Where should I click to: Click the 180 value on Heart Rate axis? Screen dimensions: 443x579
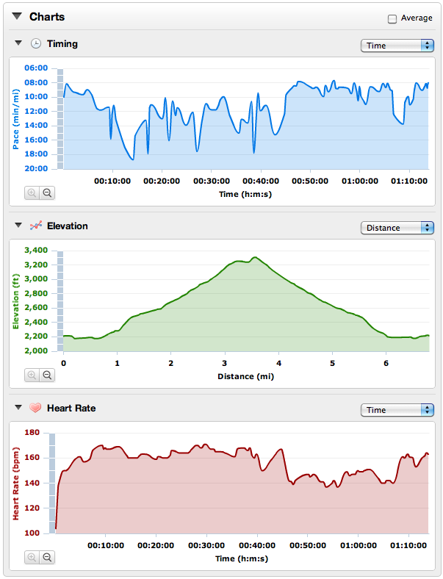coord(32,432)
